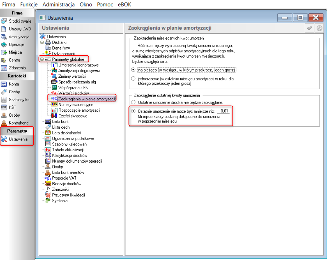Select Data operacji tree item
This screenshot has width=327, height=260.
(63, 54)
